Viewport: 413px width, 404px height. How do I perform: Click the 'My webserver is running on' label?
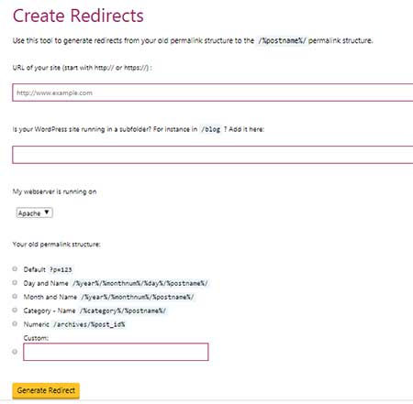pyautogui.click(x=54, y=191)
